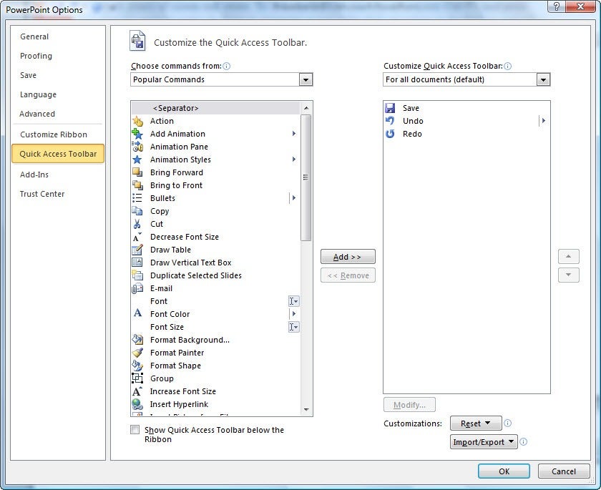The image size is (601, 490).
Task: Click the Action command icon
Action: (x=137, y=121)
